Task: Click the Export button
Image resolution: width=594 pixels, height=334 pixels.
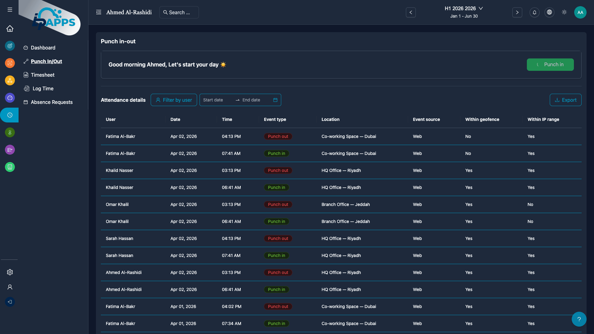Action: (x=565, y=100)
